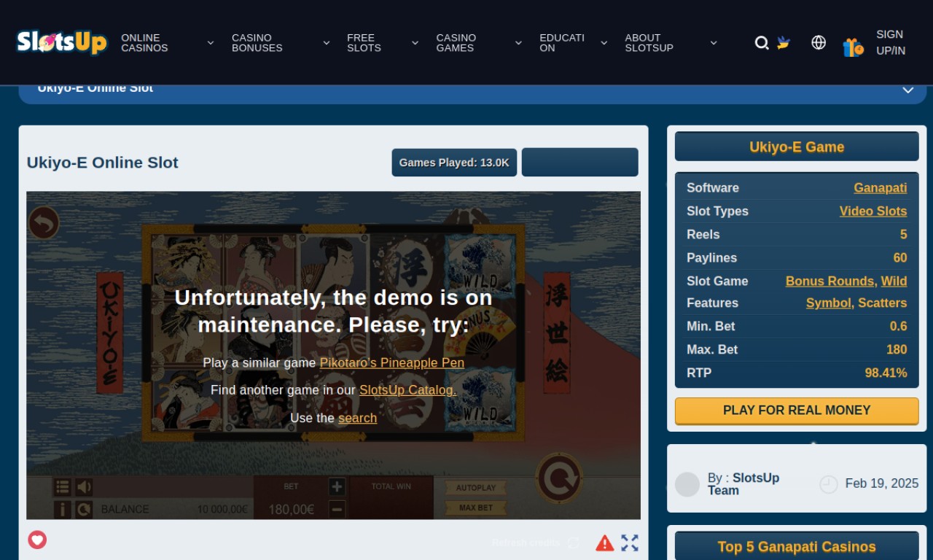Click the Max. Bet value 180

(897, 349)
